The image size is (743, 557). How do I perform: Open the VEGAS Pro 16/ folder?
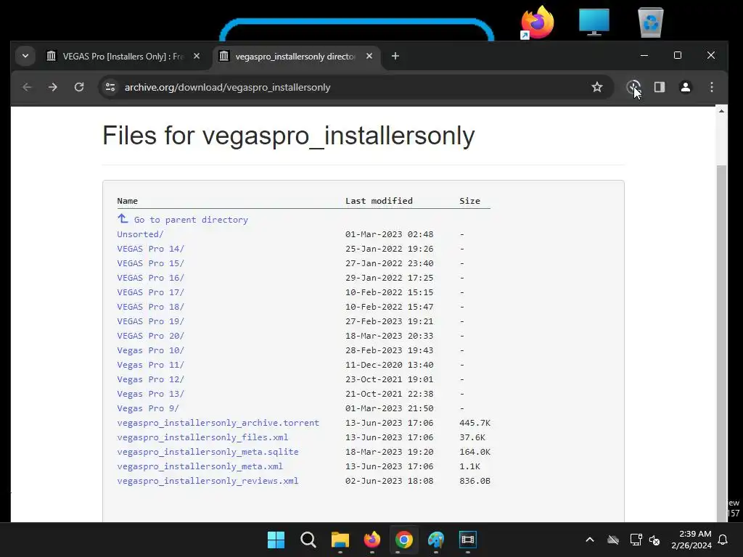151,278
